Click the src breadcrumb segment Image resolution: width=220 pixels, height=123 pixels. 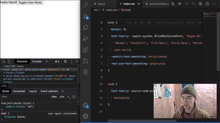[96, 10]
